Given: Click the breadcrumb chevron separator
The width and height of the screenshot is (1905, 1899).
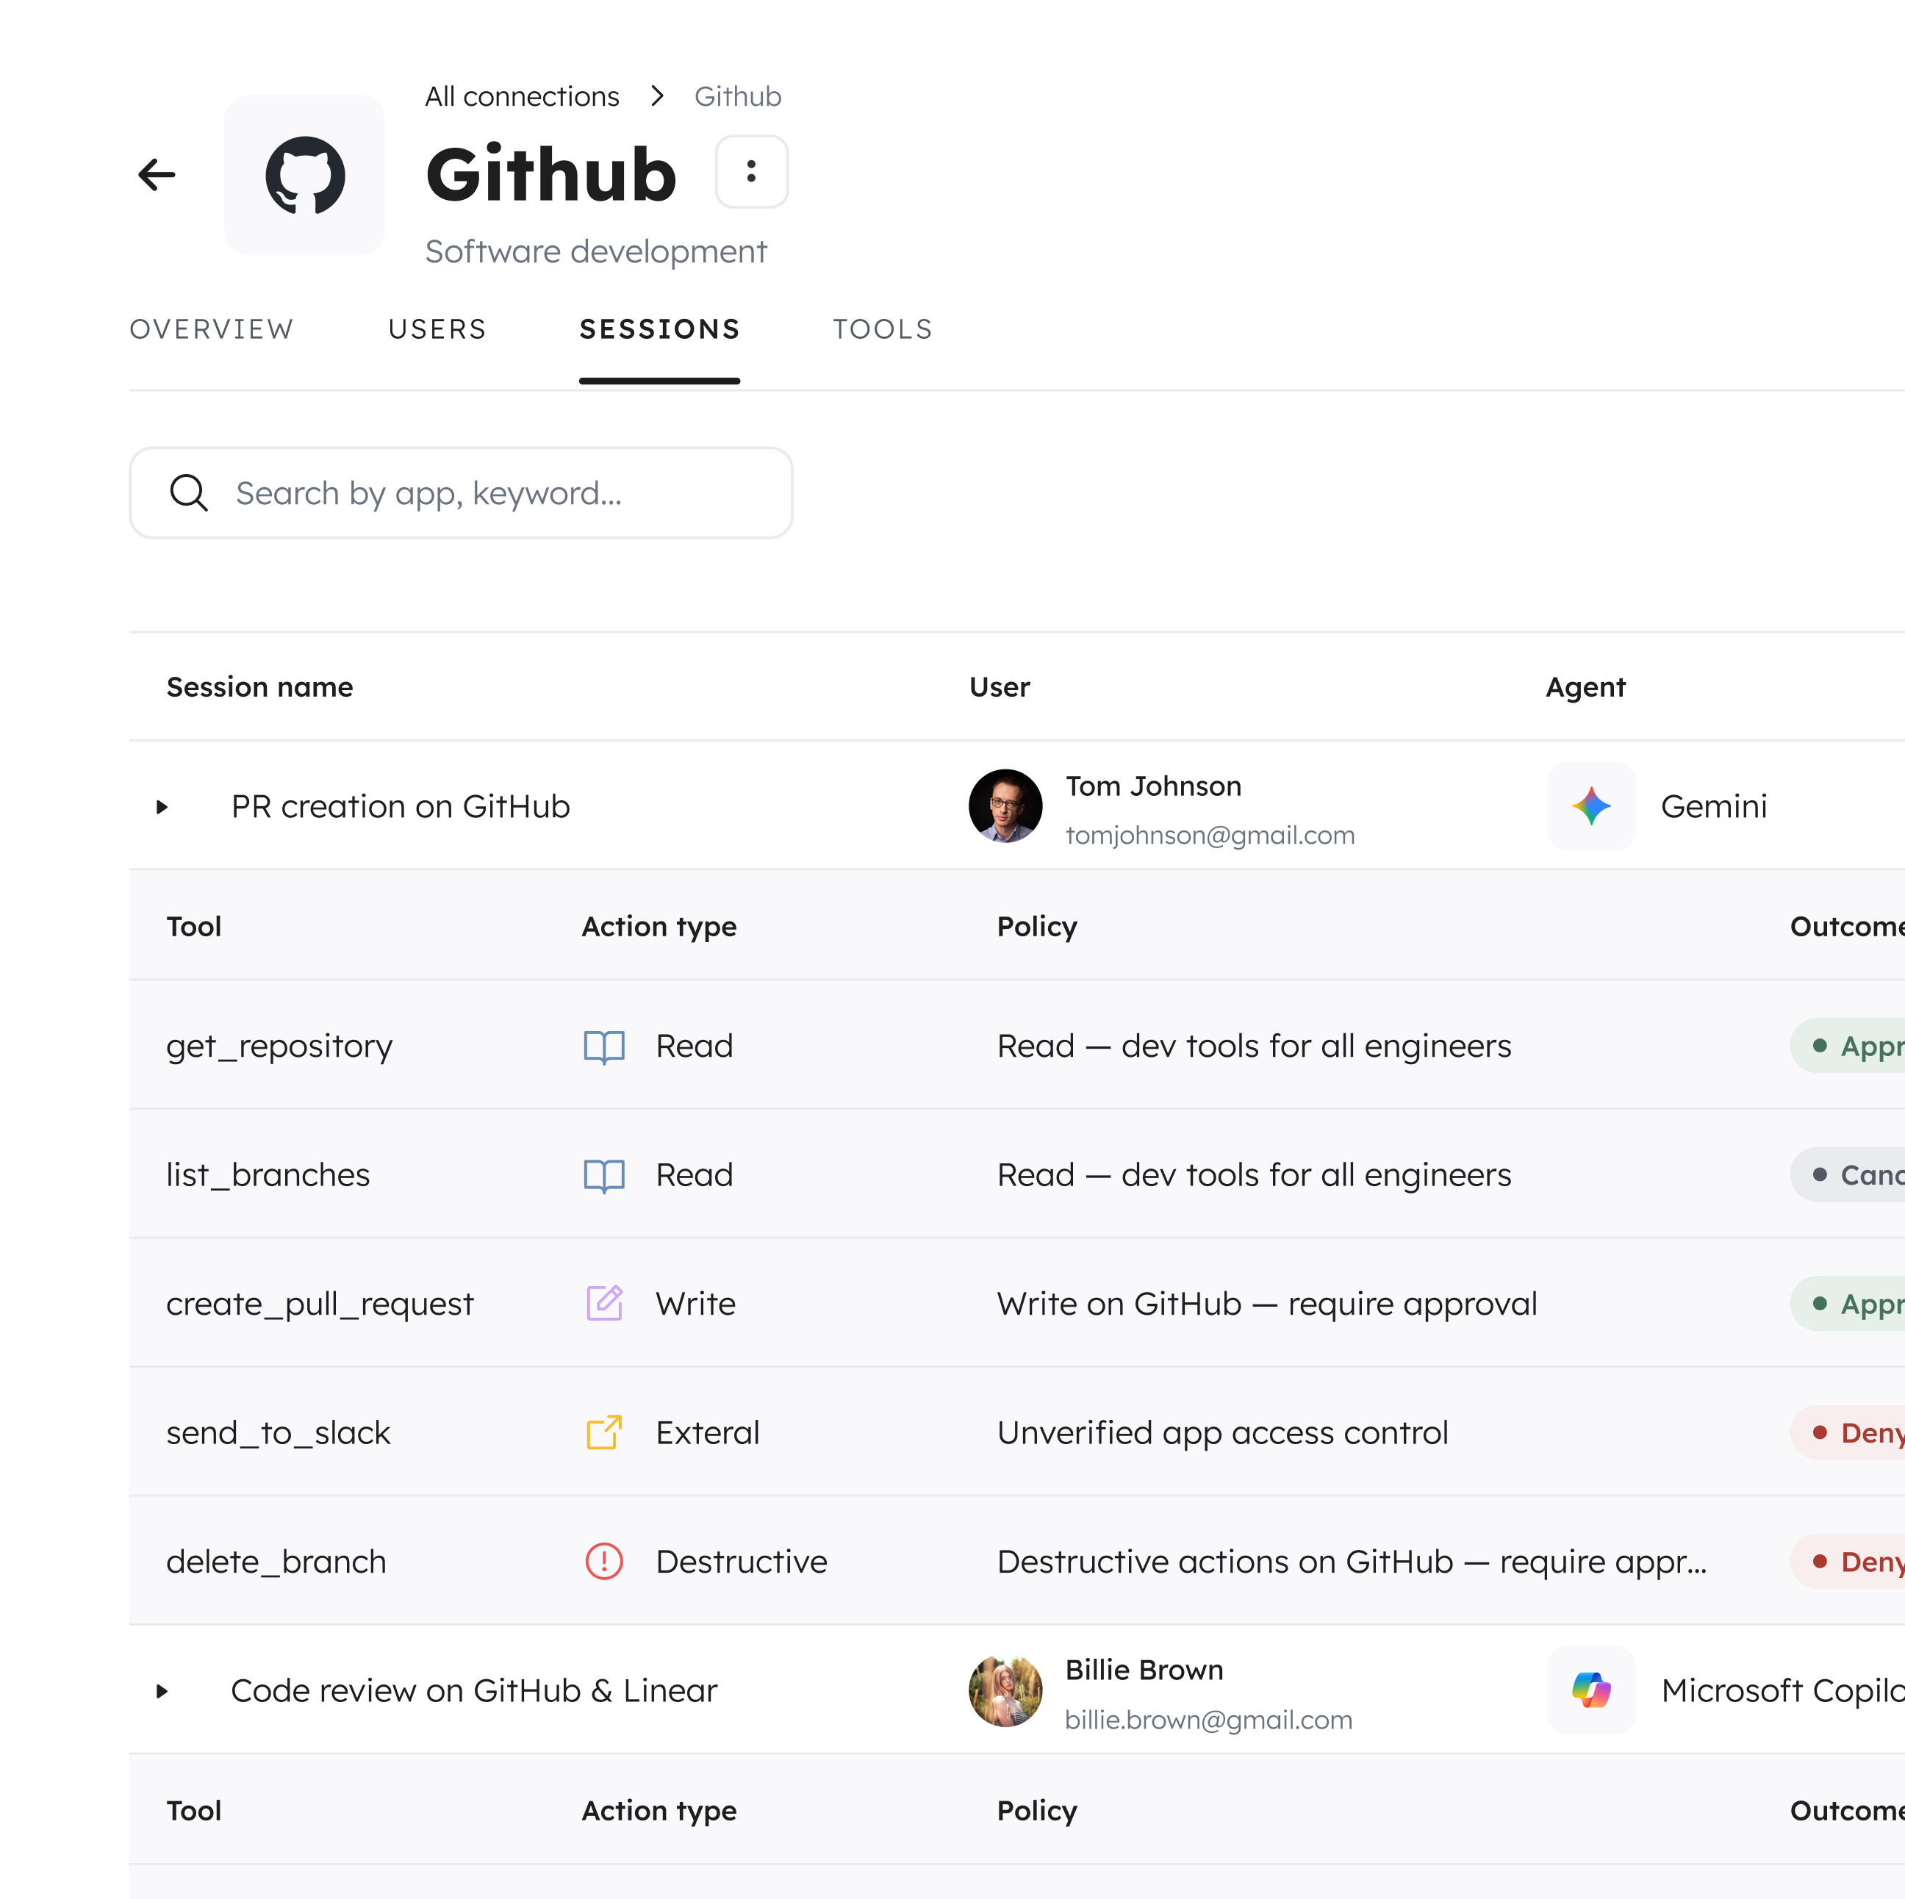Looking at the screenshot, I should pos(658,96).
